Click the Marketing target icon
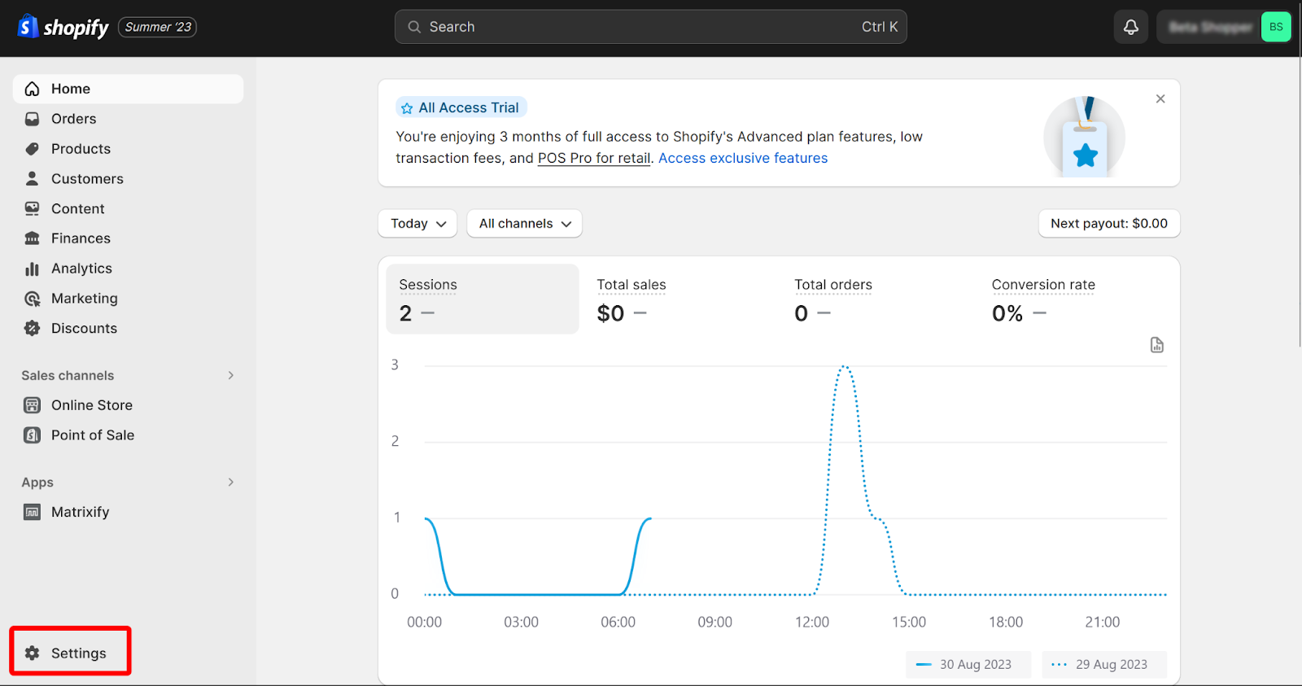The image size is (1302, 686). point(33,299)
